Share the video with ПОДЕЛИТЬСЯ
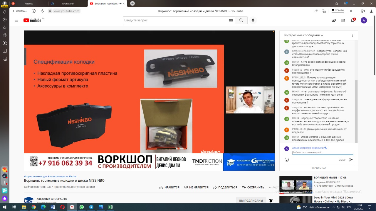 point(225,187)
